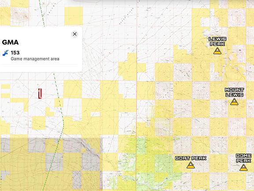Click the GMA popup title
254x191 pixels.
point(11,42)
